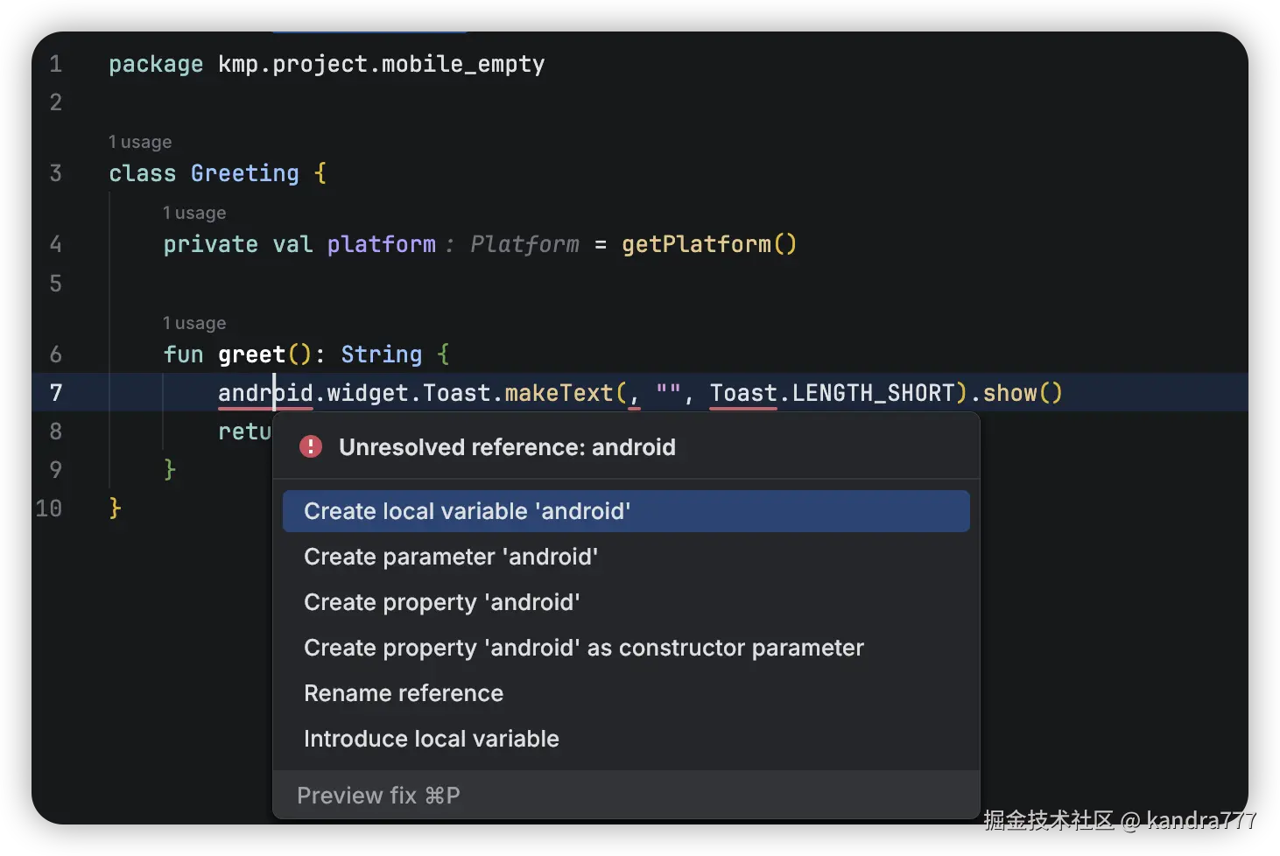This screenshot has height=856, width=1280.
Task: Click line number 3 in the gutter
Action: [x=56, y=173]
